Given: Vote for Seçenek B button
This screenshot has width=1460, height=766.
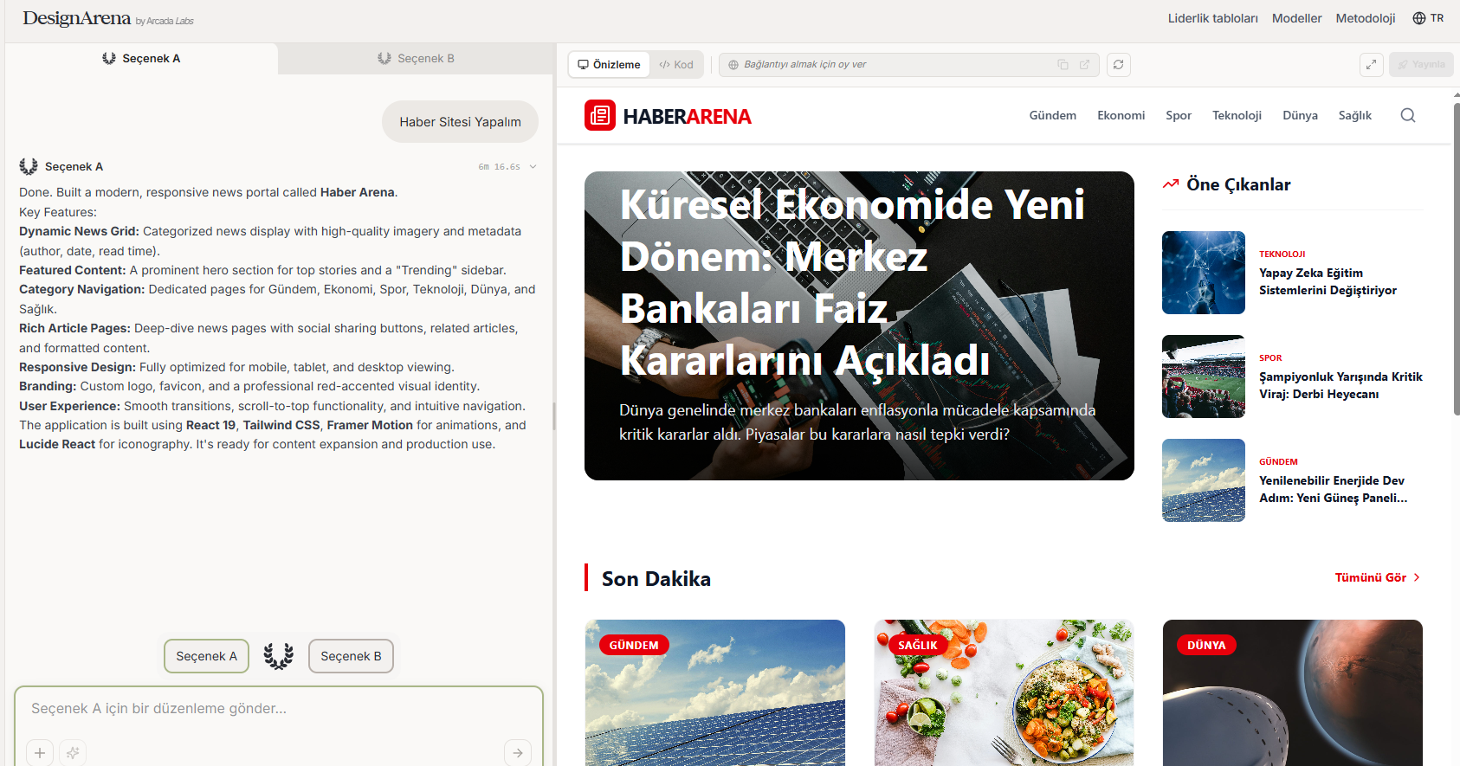Looking at the screenshot, I should 351,656.
